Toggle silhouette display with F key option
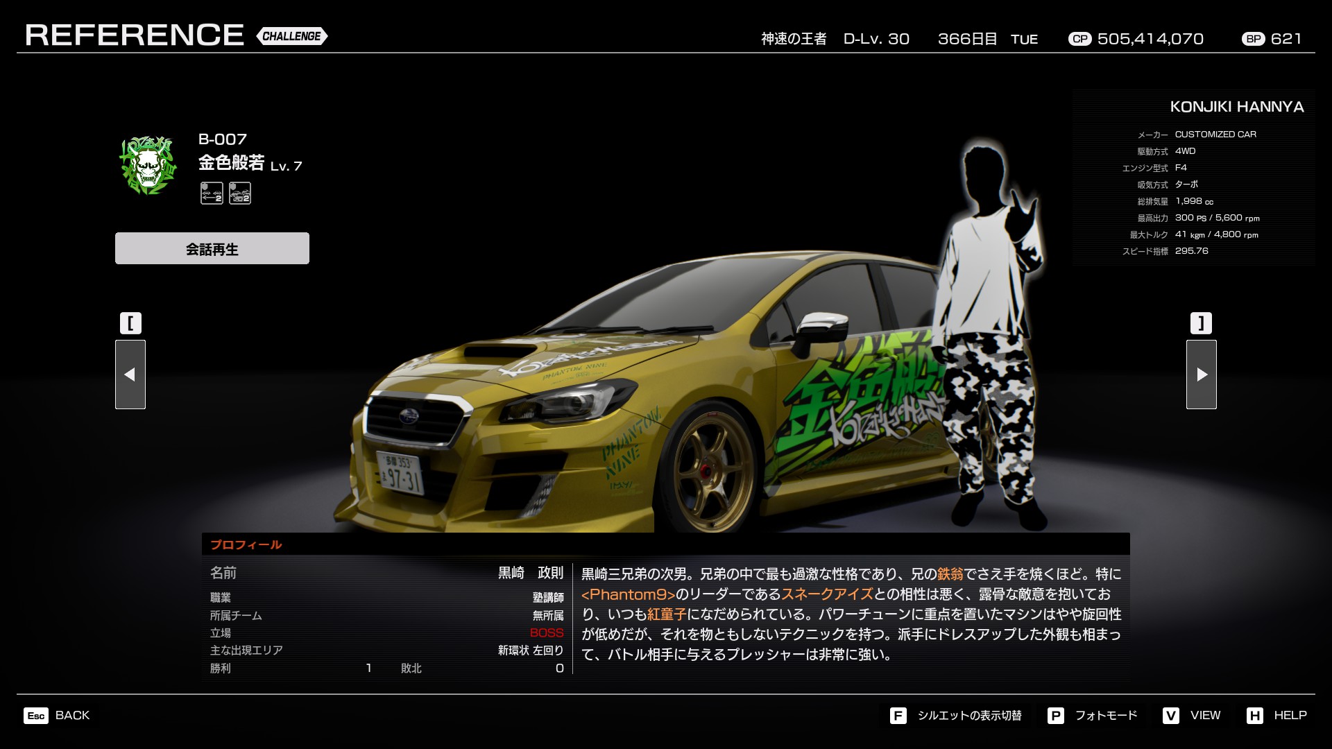 tap(956, 715)
